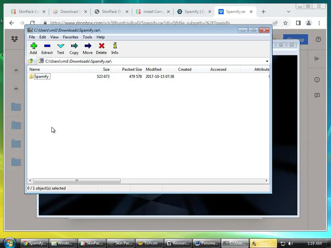Open the Help menu
The width and height of the screenshot is (331, 248).
click(101, 37)
